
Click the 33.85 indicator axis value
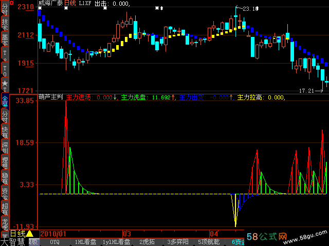[25, 100]
